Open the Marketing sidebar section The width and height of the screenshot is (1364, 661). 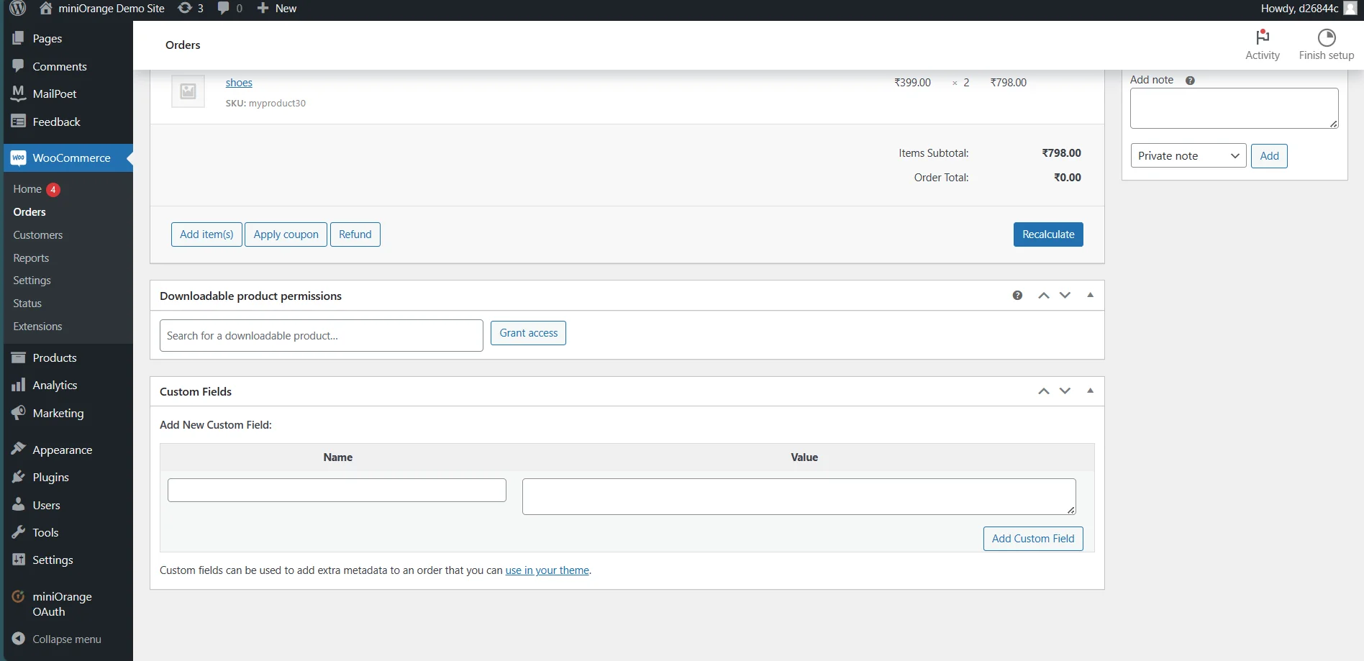58,413
